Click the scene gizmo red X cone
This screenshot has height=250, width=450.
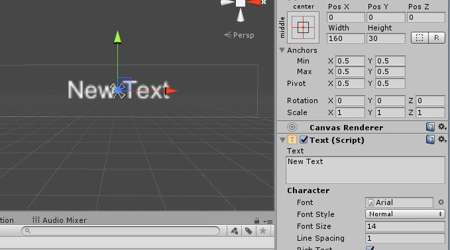pos(254,3)
